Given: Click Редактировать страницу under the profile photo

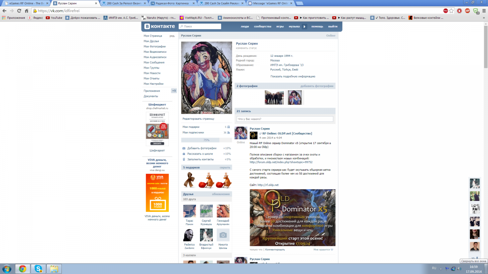Looking at the screenshot, I should [198, 119].
